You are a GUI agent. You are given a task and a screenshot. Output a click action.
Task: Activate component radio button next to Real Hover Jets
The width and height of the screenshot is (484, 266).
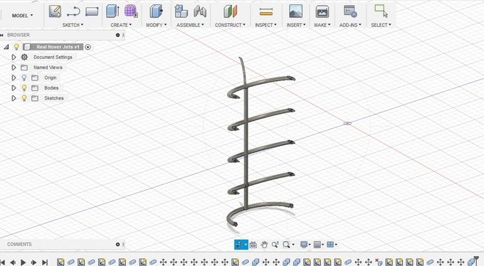click(x=88, y=47)
